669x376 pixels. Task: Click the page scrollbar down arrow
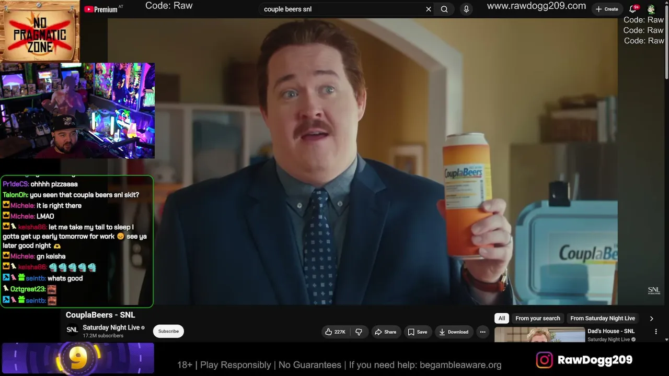(666, 339)
